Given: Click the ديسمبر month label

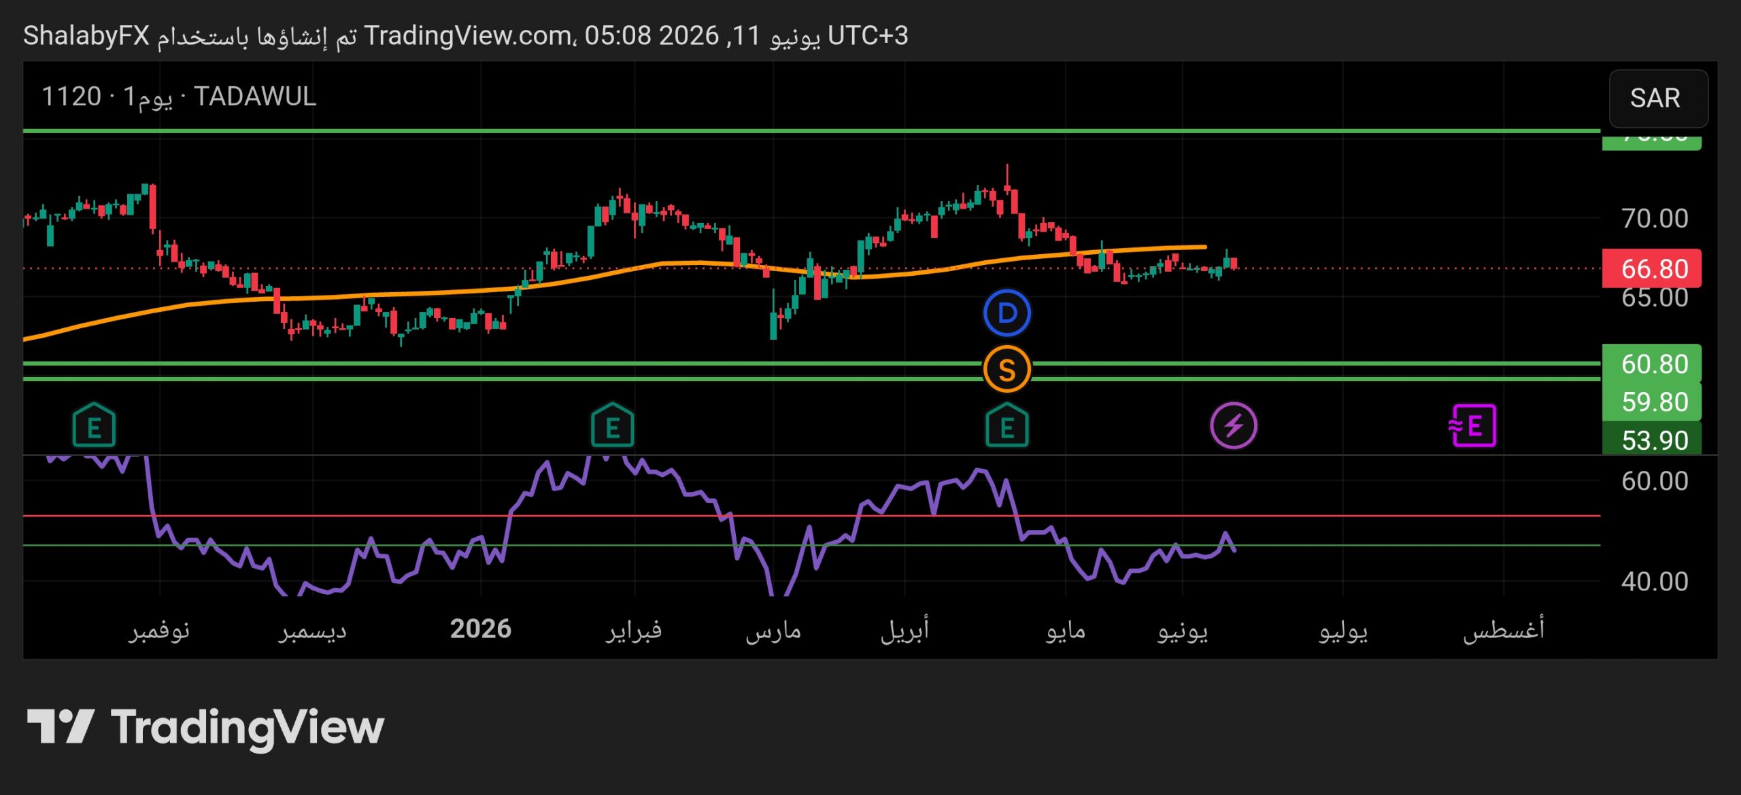Looking at the screenshot, I should pyautogui.click(x=312, y=631).
